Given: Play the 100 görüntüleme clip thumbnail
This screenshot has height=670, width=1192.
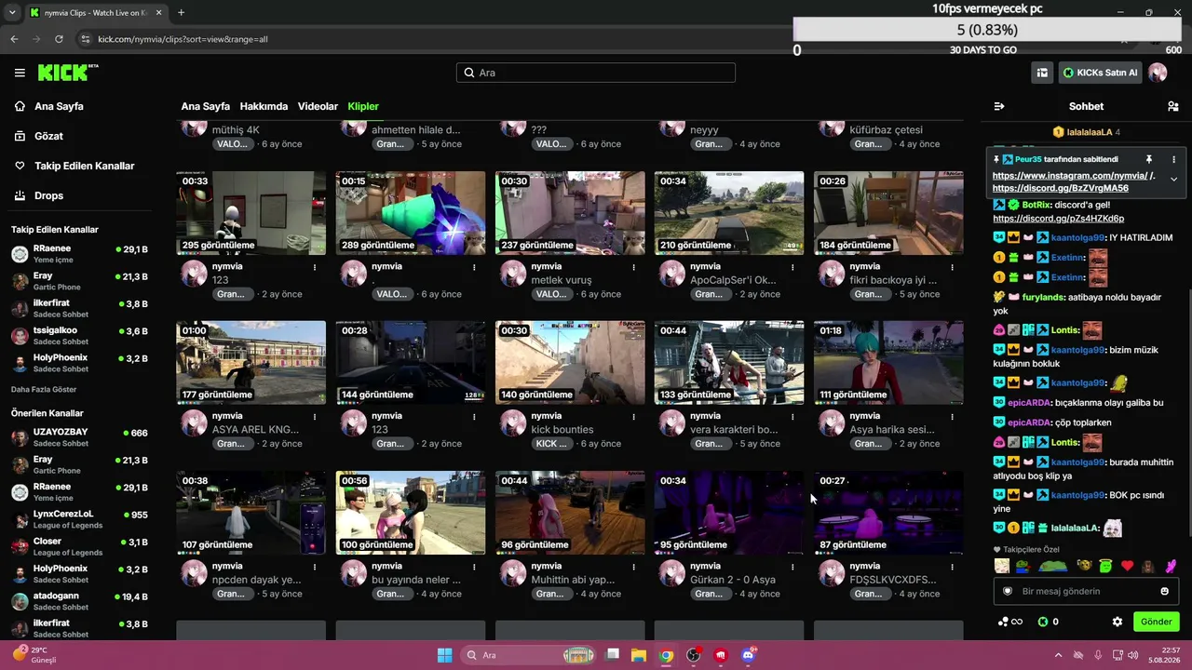Looking at the screenshot, I should 411,513.
